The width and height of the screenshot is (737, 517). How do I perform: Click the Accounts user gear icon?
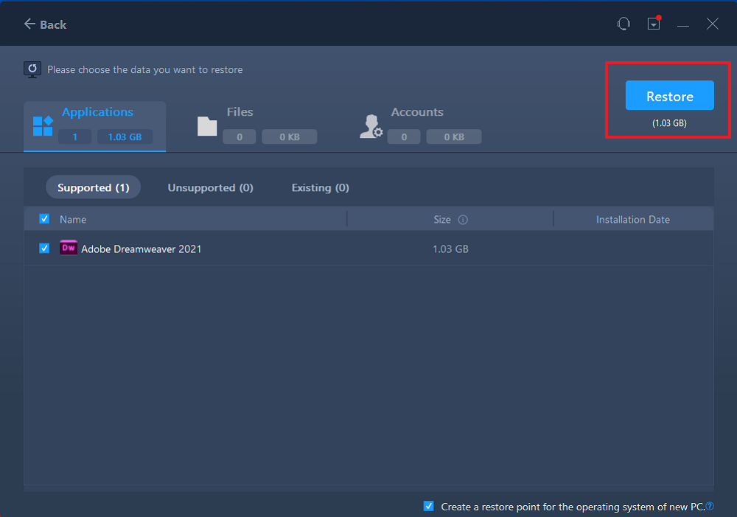click(371, 126)
